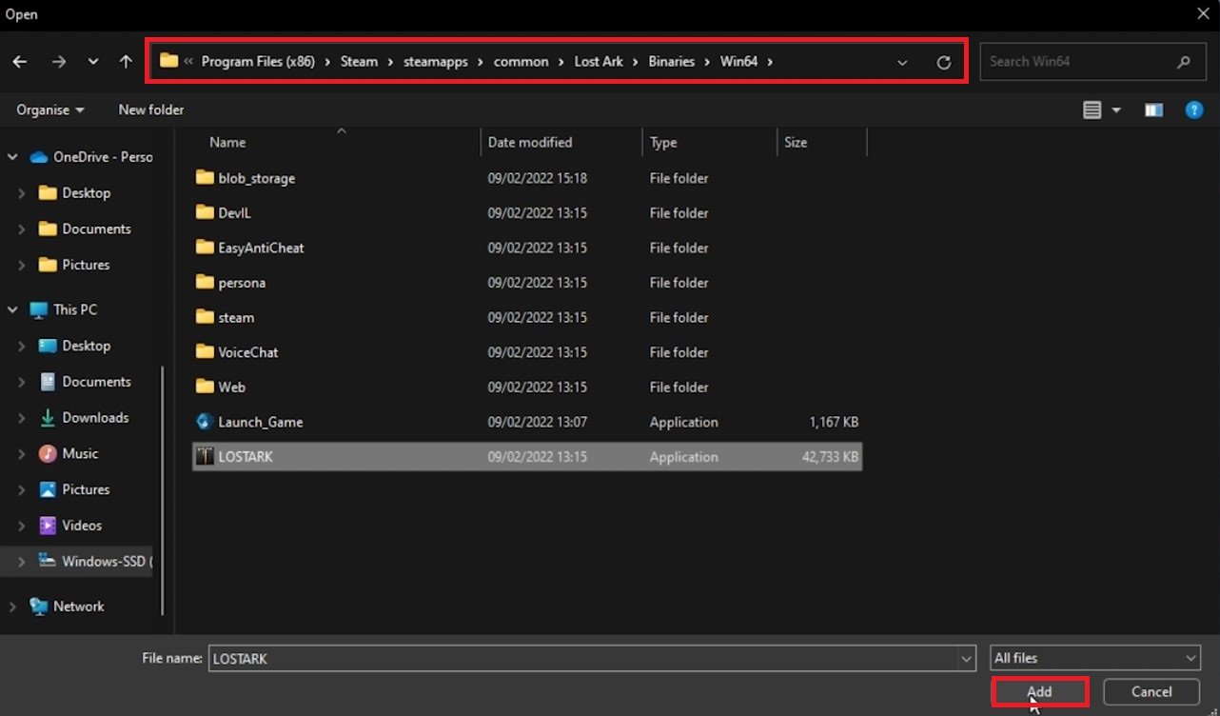Image resolution: width=1220 pixels, height=716 pixels.
Task: Open Videos in the sidebar
Action: [70, 526]
